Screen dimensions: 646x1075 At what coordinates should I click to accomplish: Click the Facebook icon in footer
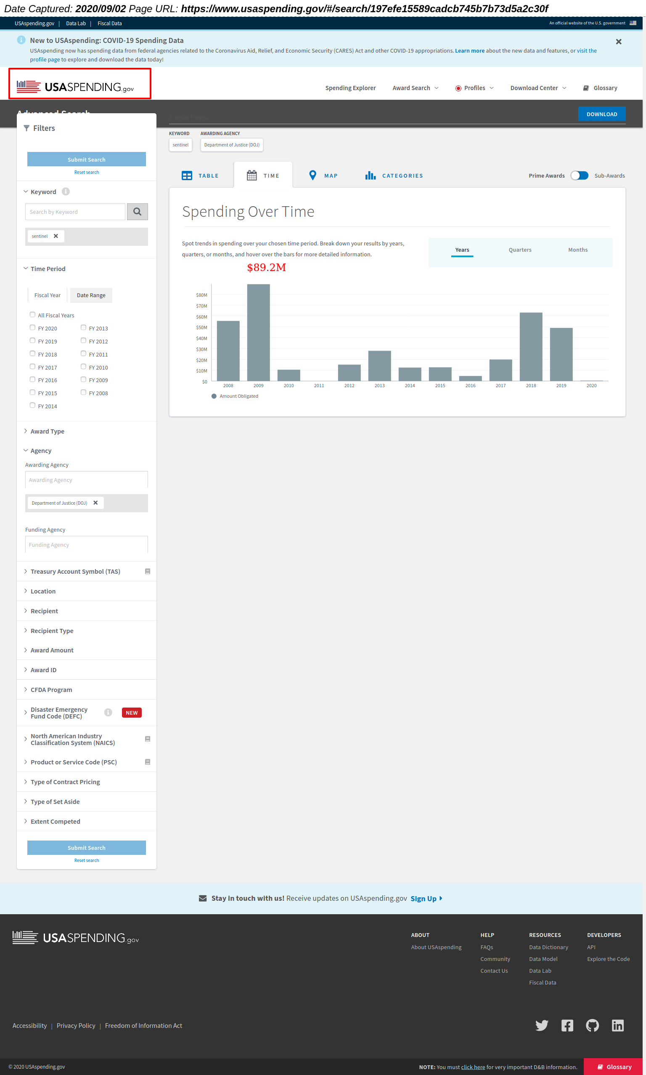coord(567,1025)
